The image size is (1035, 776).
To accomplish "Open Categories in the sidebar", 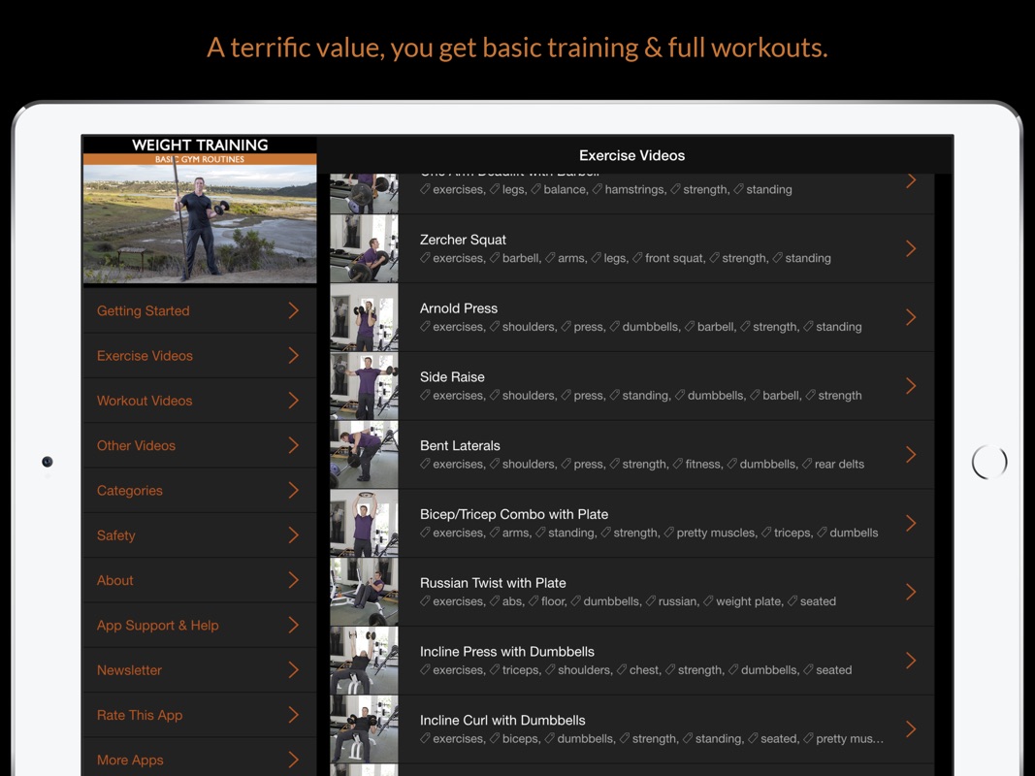I will tap(200, 490).
